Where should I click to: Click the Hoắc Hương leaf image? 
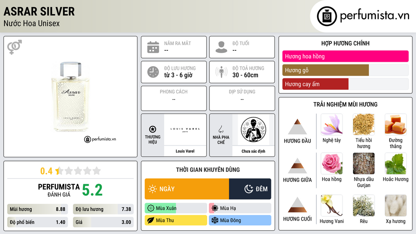click(x=396, y=163)
